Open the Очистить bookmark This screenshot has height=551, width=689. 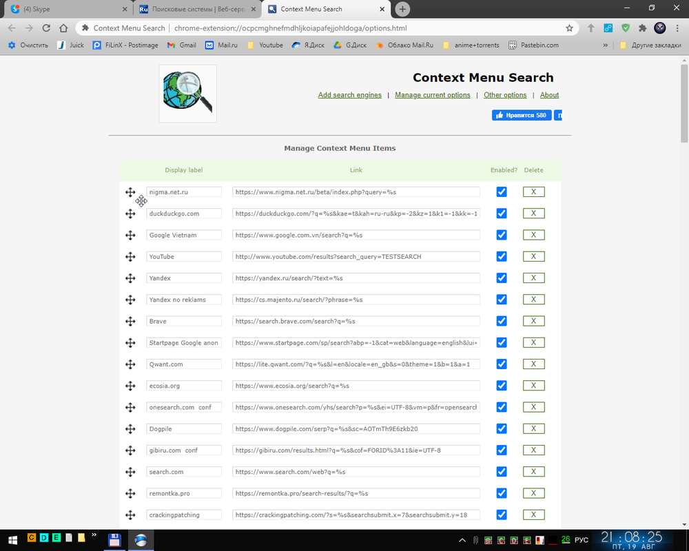pyautogui.click(x=28, y=45)
